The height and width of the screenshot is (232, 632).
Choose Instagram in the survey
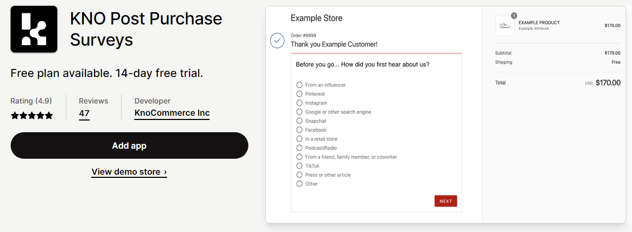point(299,103)
